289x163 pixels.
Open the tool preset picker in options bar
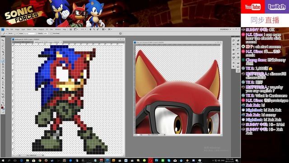[x=5, y=34]
